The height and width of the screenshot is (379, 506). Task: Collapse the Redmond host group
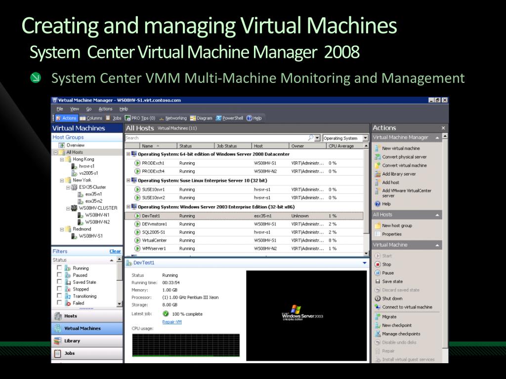tap(62, 229)
